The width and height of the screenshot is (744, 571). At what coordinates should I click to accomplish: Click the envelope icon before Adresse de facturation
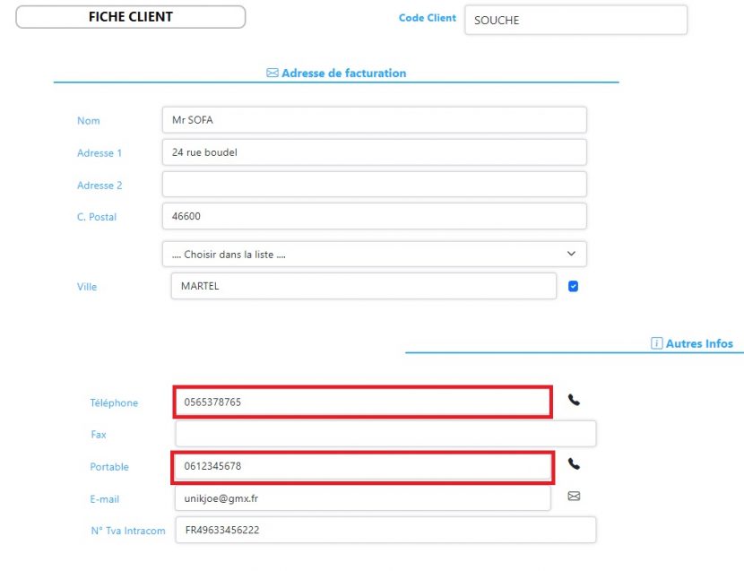point(273,73)
